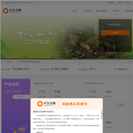The image size is (133, 133).
Task: Click the 产品专区 heading in the purple sidebar
Action: click(12, 84)
